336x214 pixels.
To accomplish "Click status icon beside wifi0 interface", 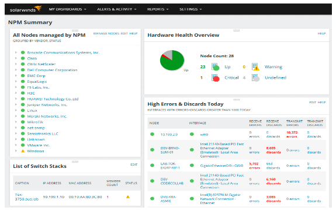I will click(x=192, y=134).
